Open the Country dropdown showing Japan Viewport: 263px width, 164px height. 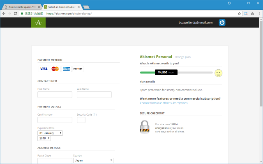pyautogui.click(x=93, y=160)
